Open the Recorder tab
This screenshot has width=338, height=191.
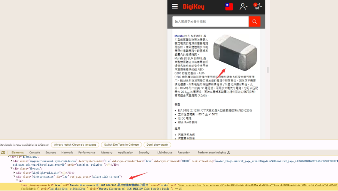tap(184, 153)
